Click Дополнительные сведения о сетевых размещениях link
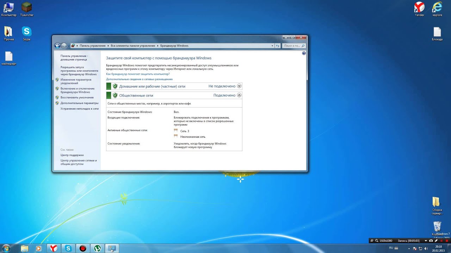This screenshot has width=451, height=253. pos(139,79)
